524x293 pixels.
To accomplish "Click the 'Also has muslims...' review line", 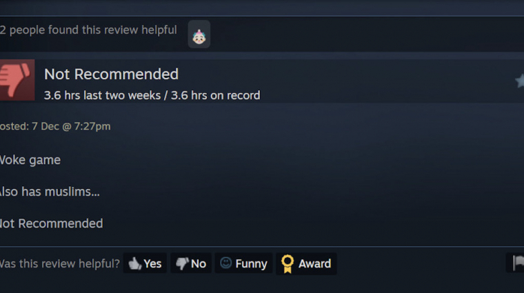I will tap(50, 192).
